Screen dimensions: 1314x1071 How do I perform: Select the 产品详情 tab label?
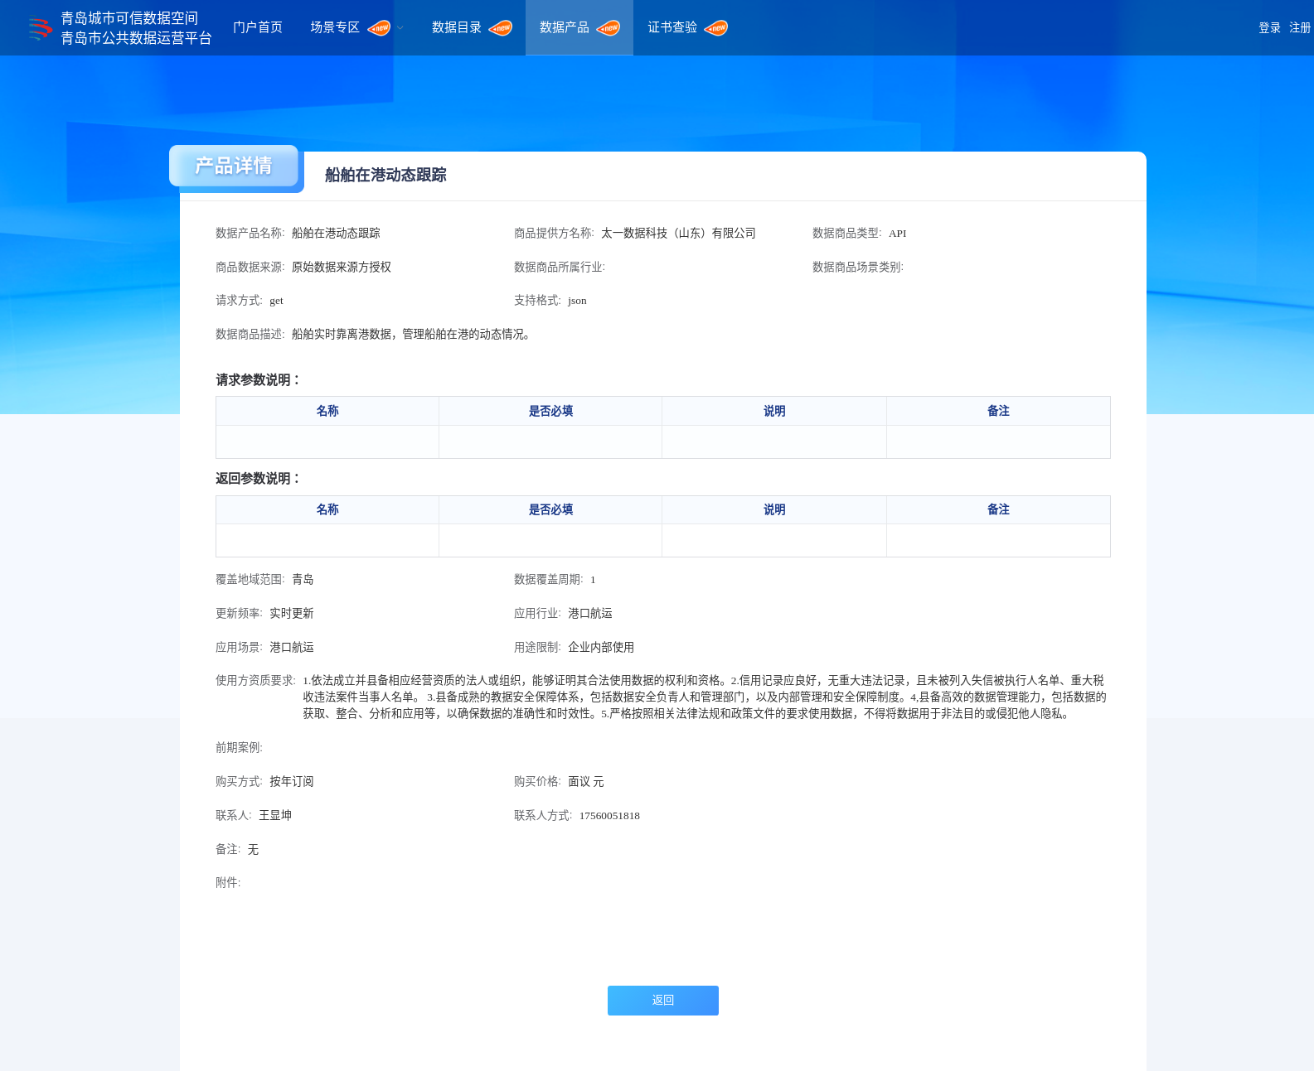tap(234, 166)
